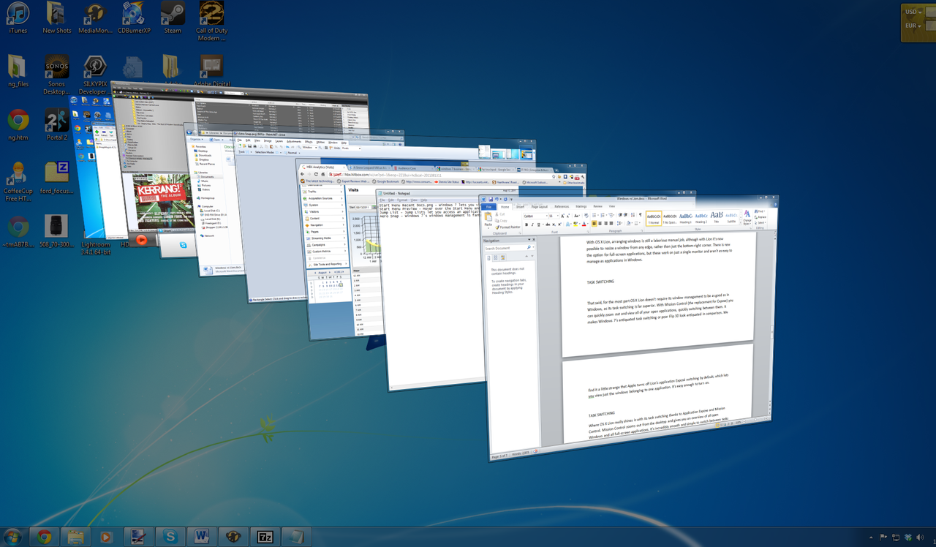Screen dimensions: 936x547
Task: Open Chrome from the taskbar
Action: point(45,537)
